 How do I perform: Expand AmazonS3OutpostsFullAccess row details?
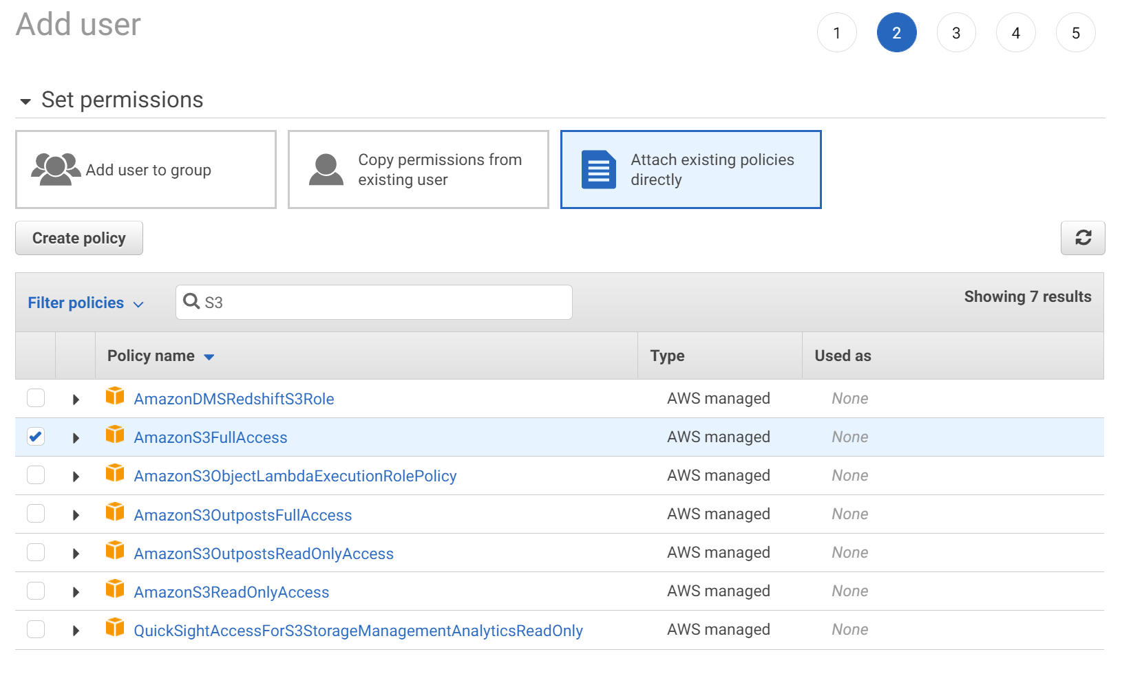pos(76,515)
